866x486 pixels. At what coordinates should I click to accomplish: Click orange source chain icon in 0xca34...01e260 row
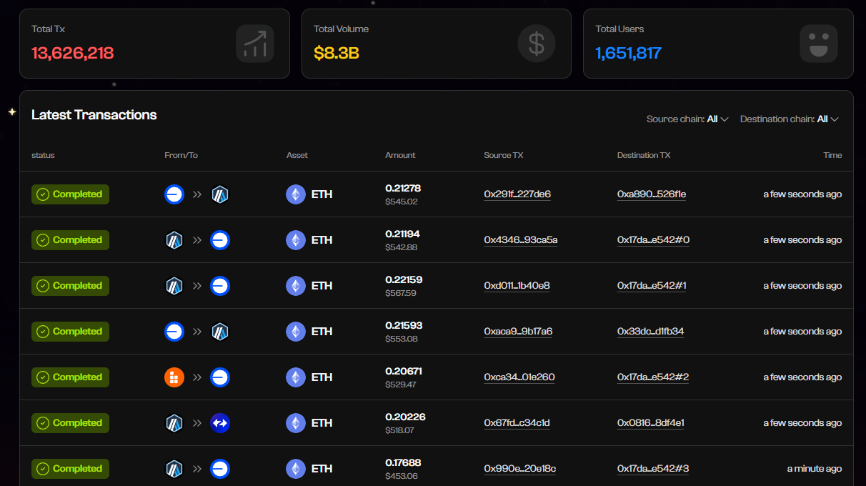tap(174, 377)
